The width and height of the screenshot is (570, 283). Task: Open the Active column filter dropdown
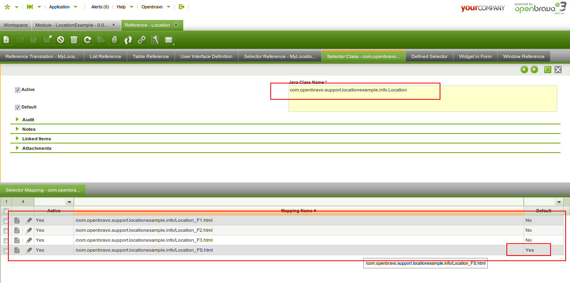pos(69,202)
